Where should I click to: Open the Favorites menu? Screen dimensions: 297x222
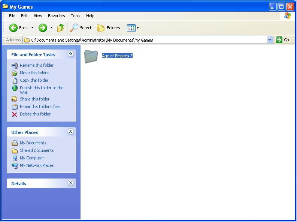pyautogui.click(x=57, y=16)
